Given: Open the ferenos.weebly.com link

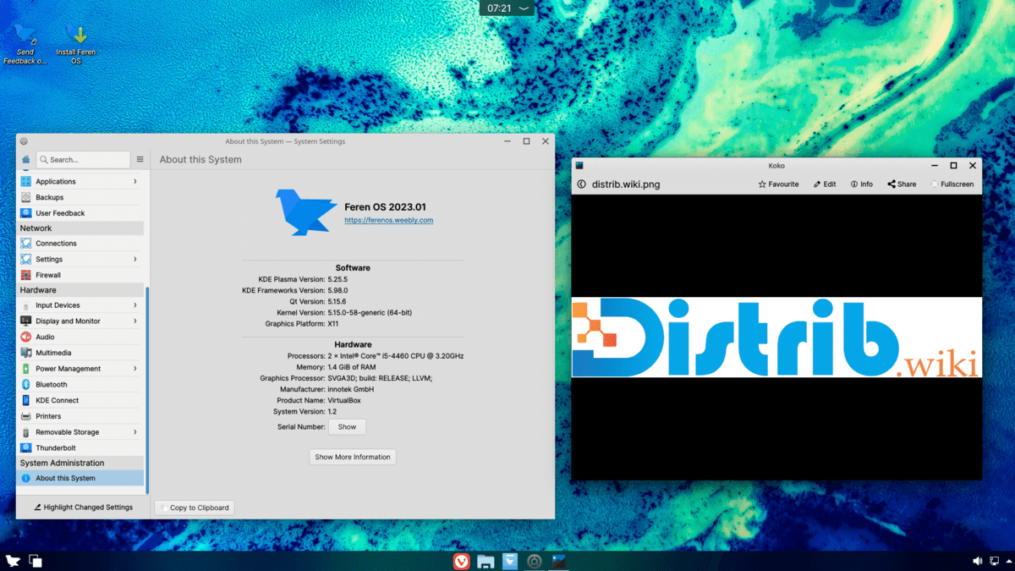Looking at the screenshot, I should point(388,220).
